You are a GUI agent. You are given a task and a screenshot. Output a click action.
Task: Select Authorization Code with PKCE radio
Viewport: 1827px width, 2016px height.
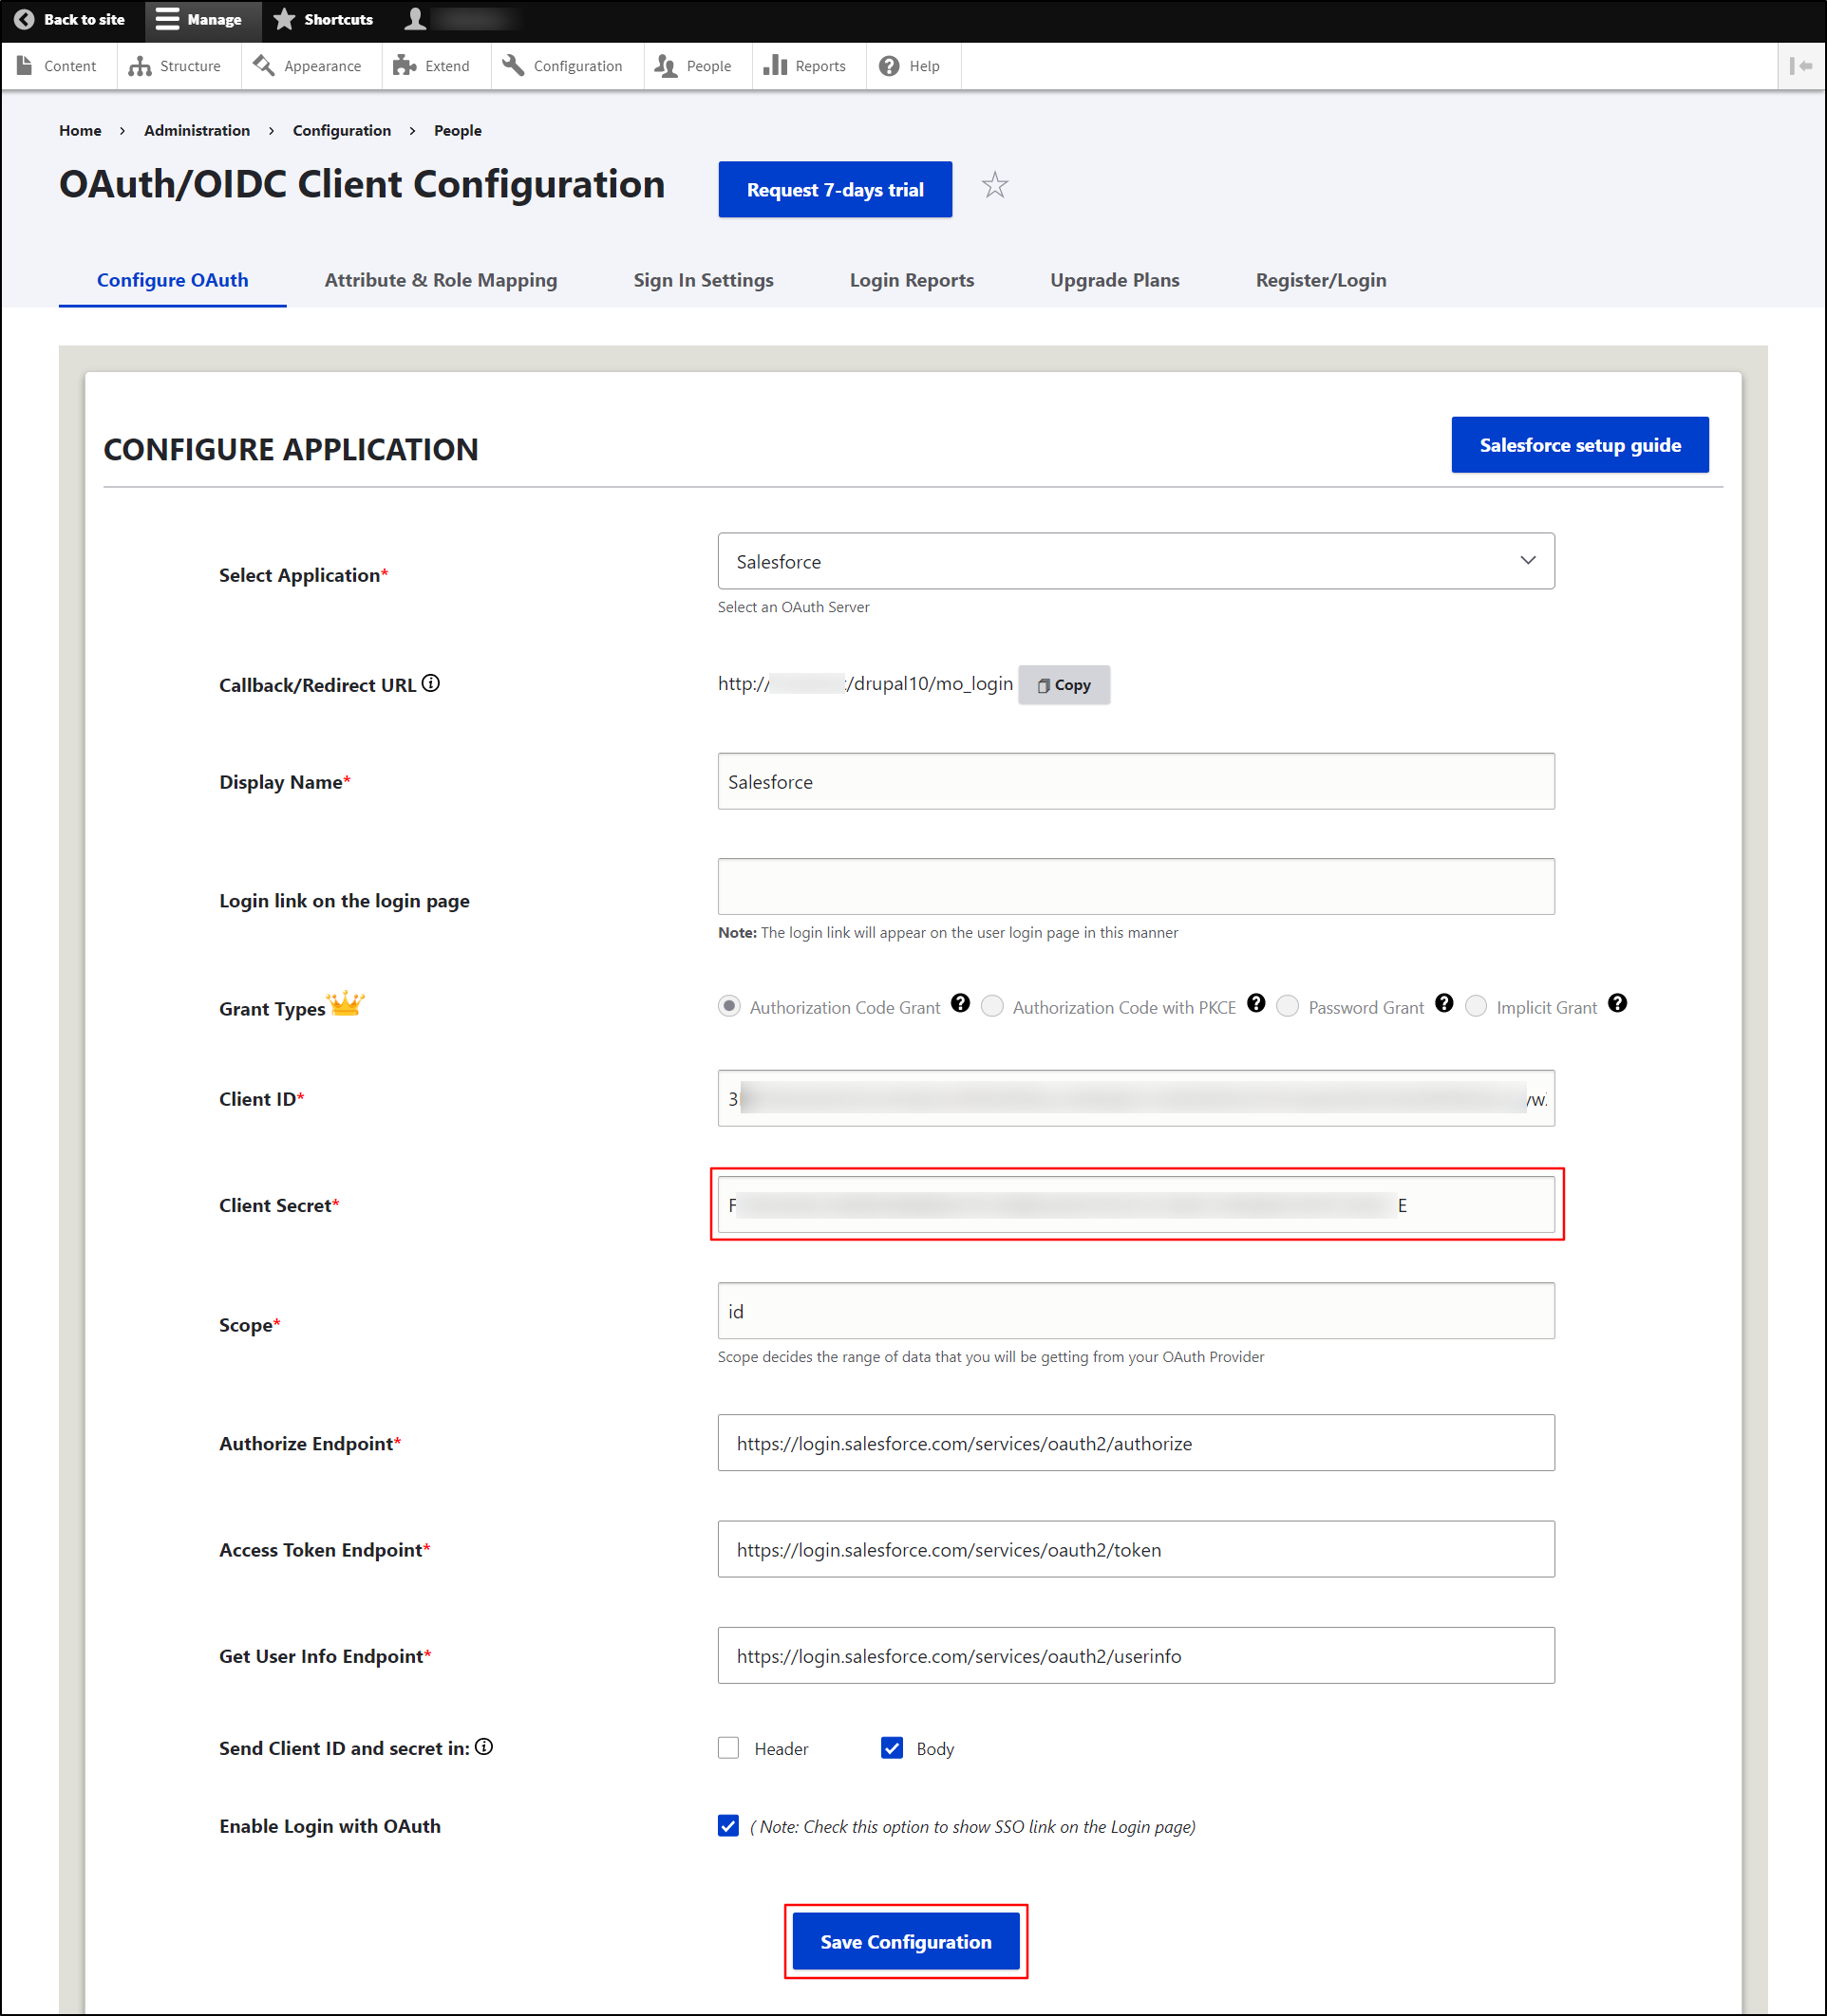click(991, 1006)
